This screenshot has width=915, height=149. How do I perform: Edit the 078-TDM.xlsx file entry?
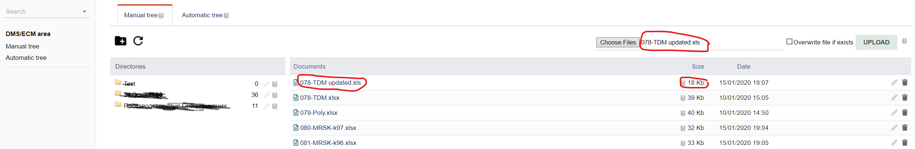click(894, 98)
